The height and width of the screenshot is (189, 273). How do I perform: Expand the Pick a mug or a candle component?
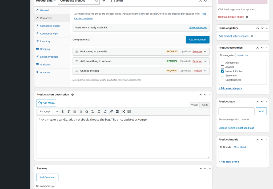(205, 52)
